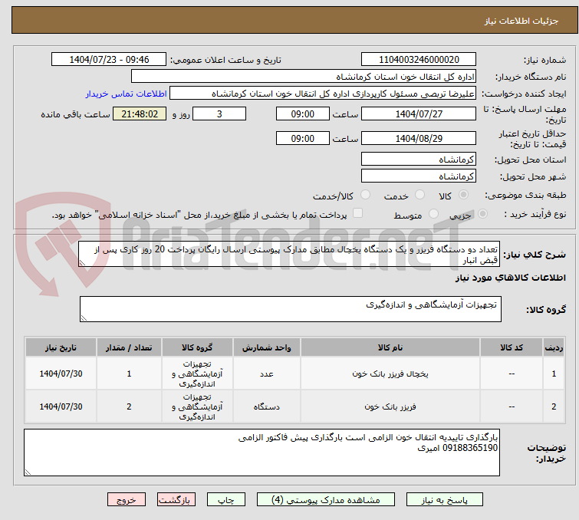Choose the کالا/خدمت radio option

pyautogui.click(x=365, y=196)
